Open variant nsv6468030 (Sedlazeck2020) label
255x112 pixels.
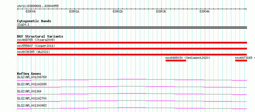(x=188, y=58)
